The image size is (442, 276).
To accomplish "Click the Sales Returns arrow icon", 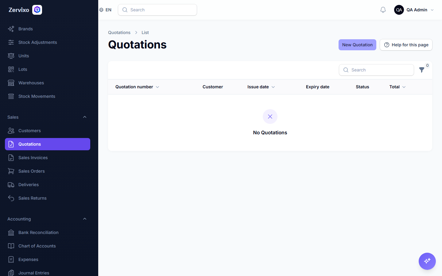I will click(11, 198).
